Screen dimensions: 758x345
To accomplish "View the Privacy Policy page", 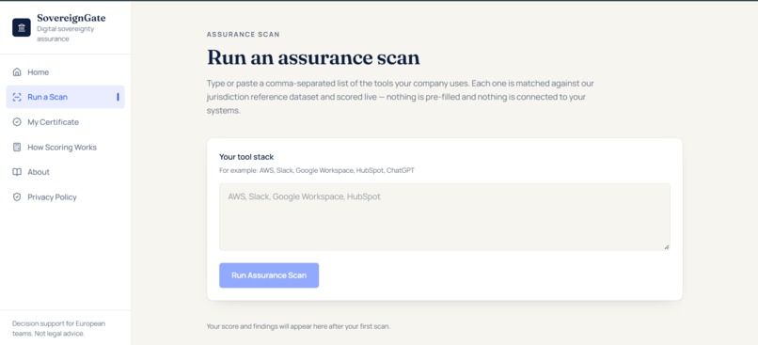I will pyautogui.click(x=65, y=197).
